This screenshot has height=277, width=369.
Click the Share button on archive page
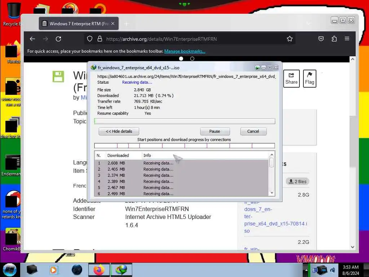[291, 78]
